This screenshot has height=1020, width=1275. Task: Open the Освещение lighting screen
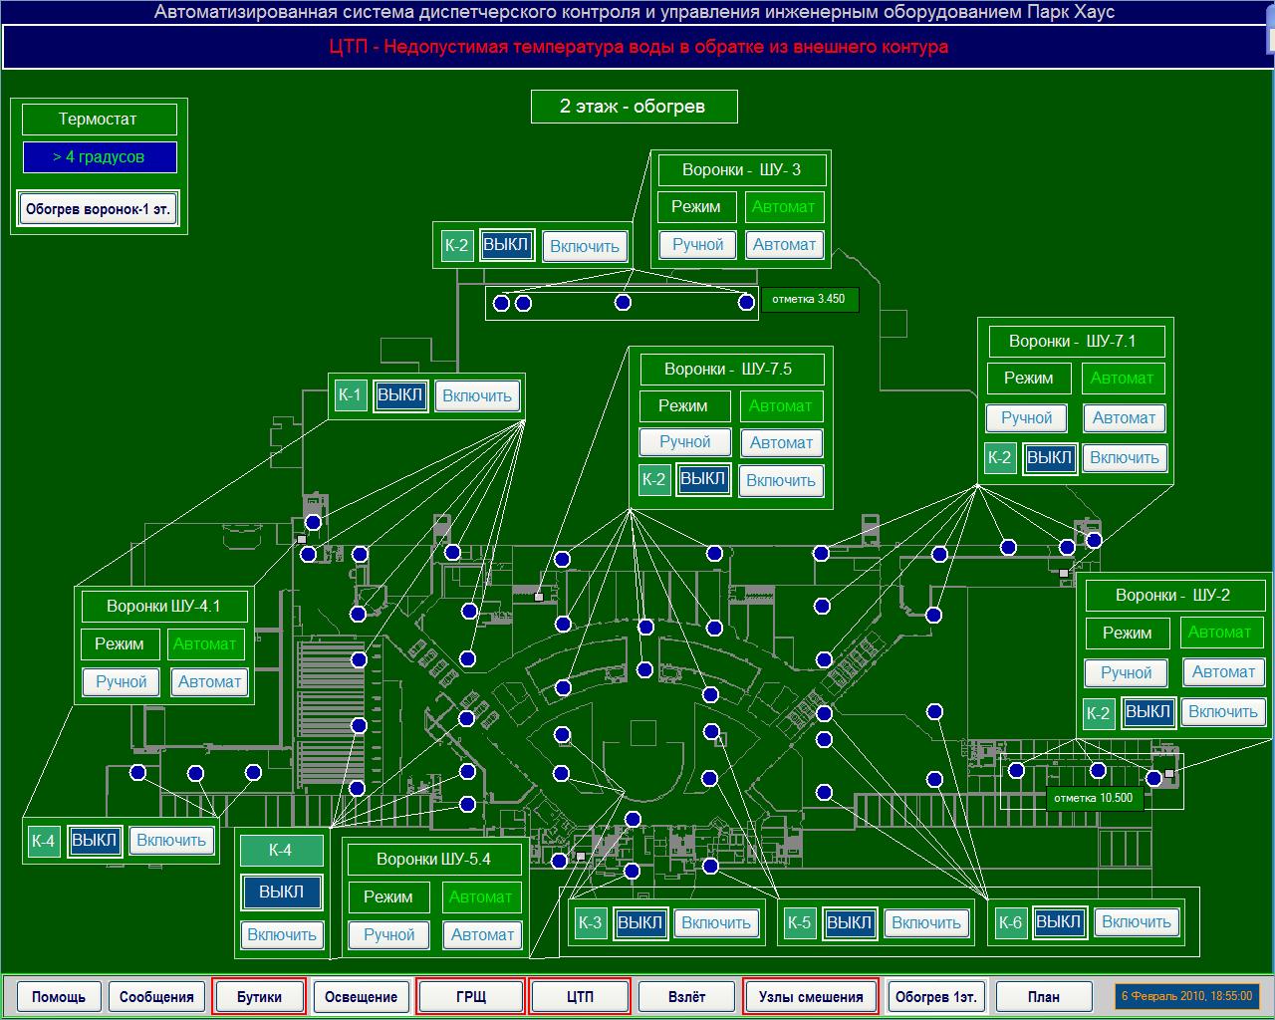(361, 996)
